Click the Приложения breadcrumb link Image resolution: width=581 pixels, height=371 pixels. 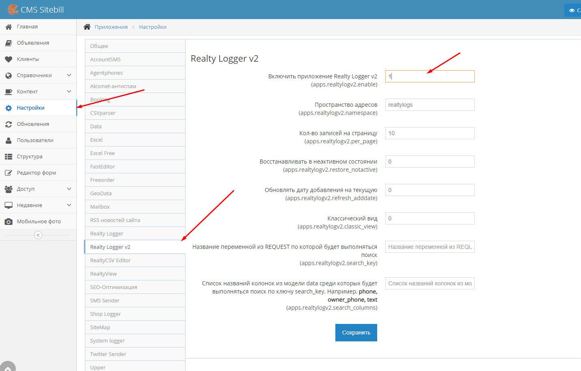[111, 27]
